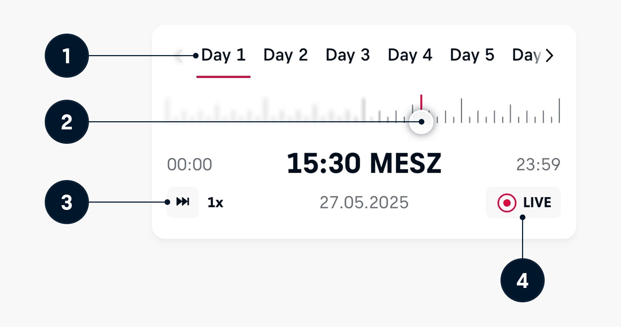Screen dimensions: 621x327
Task: Click the numbered callout badge 2
Action: click(x=67, y=122)
